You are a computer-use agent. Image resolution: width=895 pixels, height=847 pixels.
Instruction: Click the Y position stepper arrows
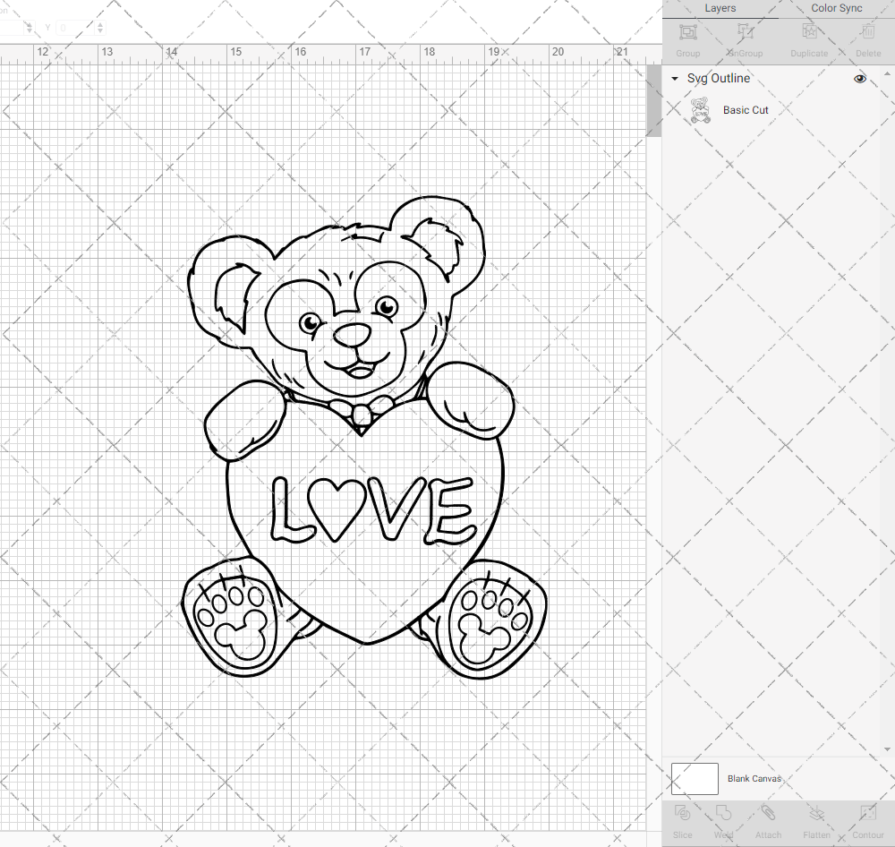click(x=100, y=28)
